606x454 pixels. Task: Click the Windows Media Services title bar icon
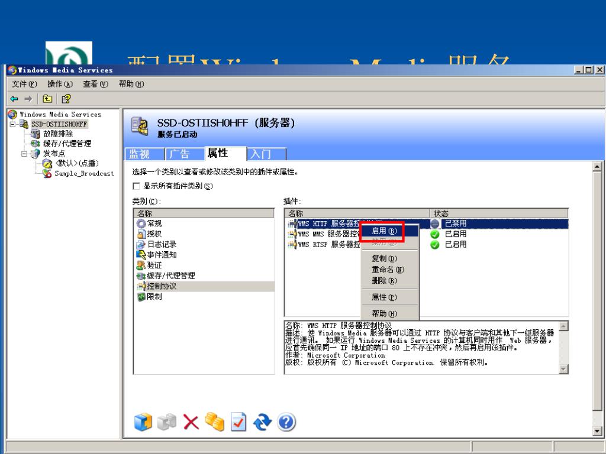click(x=12, y=70)
